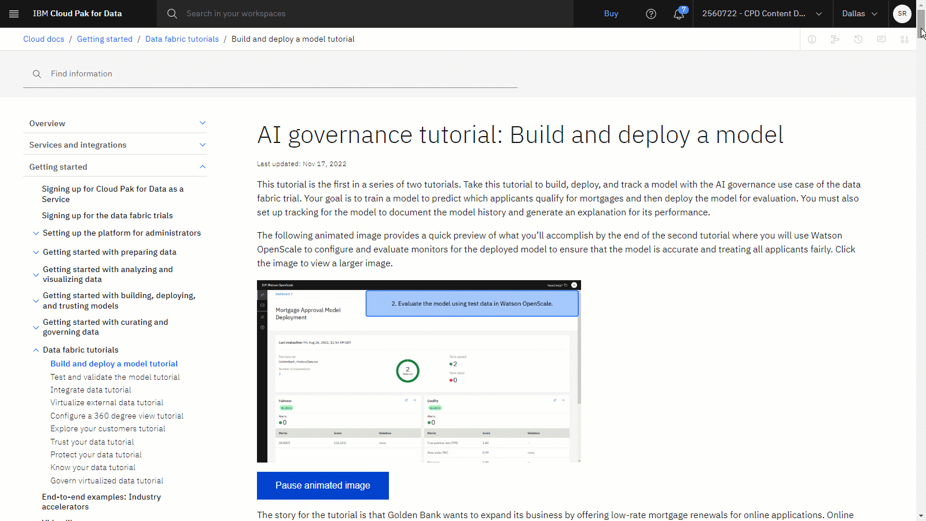Click the 'AI governance tutorial: Build and deploy a model' heading
Viewport: 926px width, 521px height.
[x=520, y=135]
